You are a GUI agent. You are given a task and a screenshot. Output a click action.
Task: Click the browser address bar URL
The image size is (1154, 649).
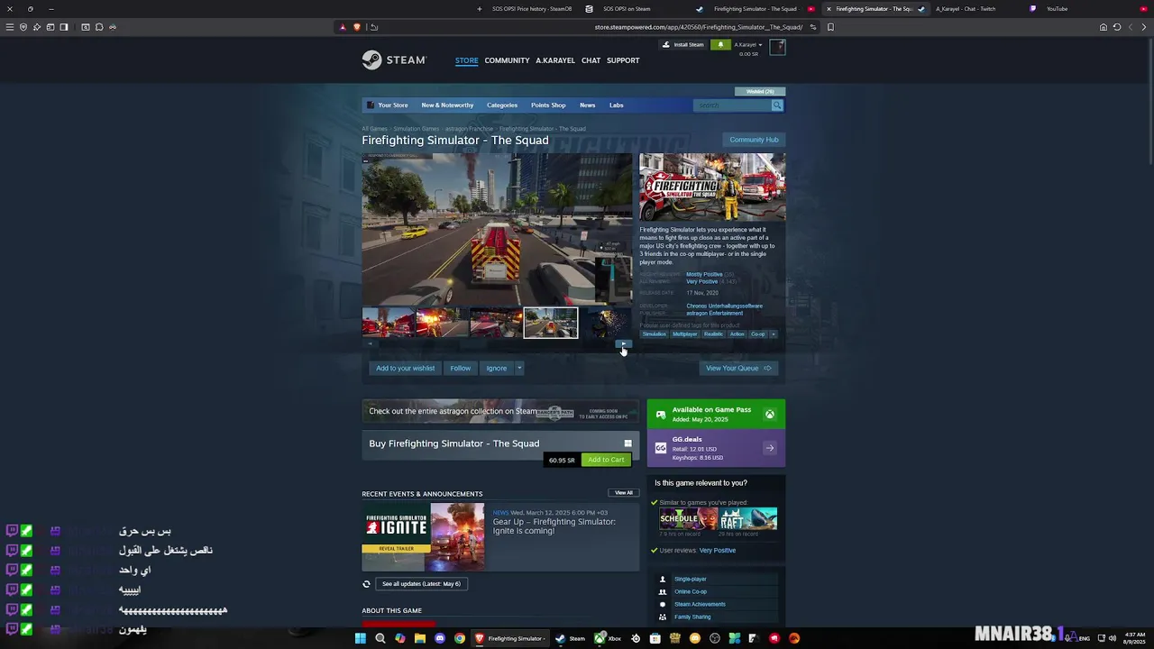click(698, 27)
